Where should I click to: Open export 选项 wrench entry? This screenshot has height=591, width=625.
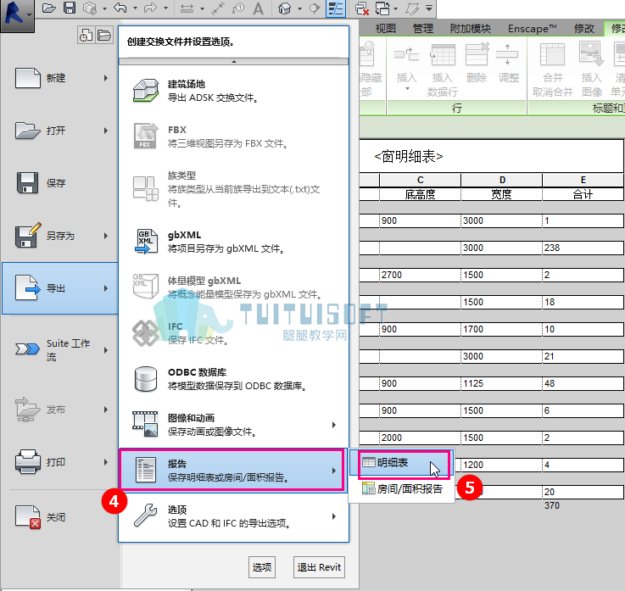point(233,516)
